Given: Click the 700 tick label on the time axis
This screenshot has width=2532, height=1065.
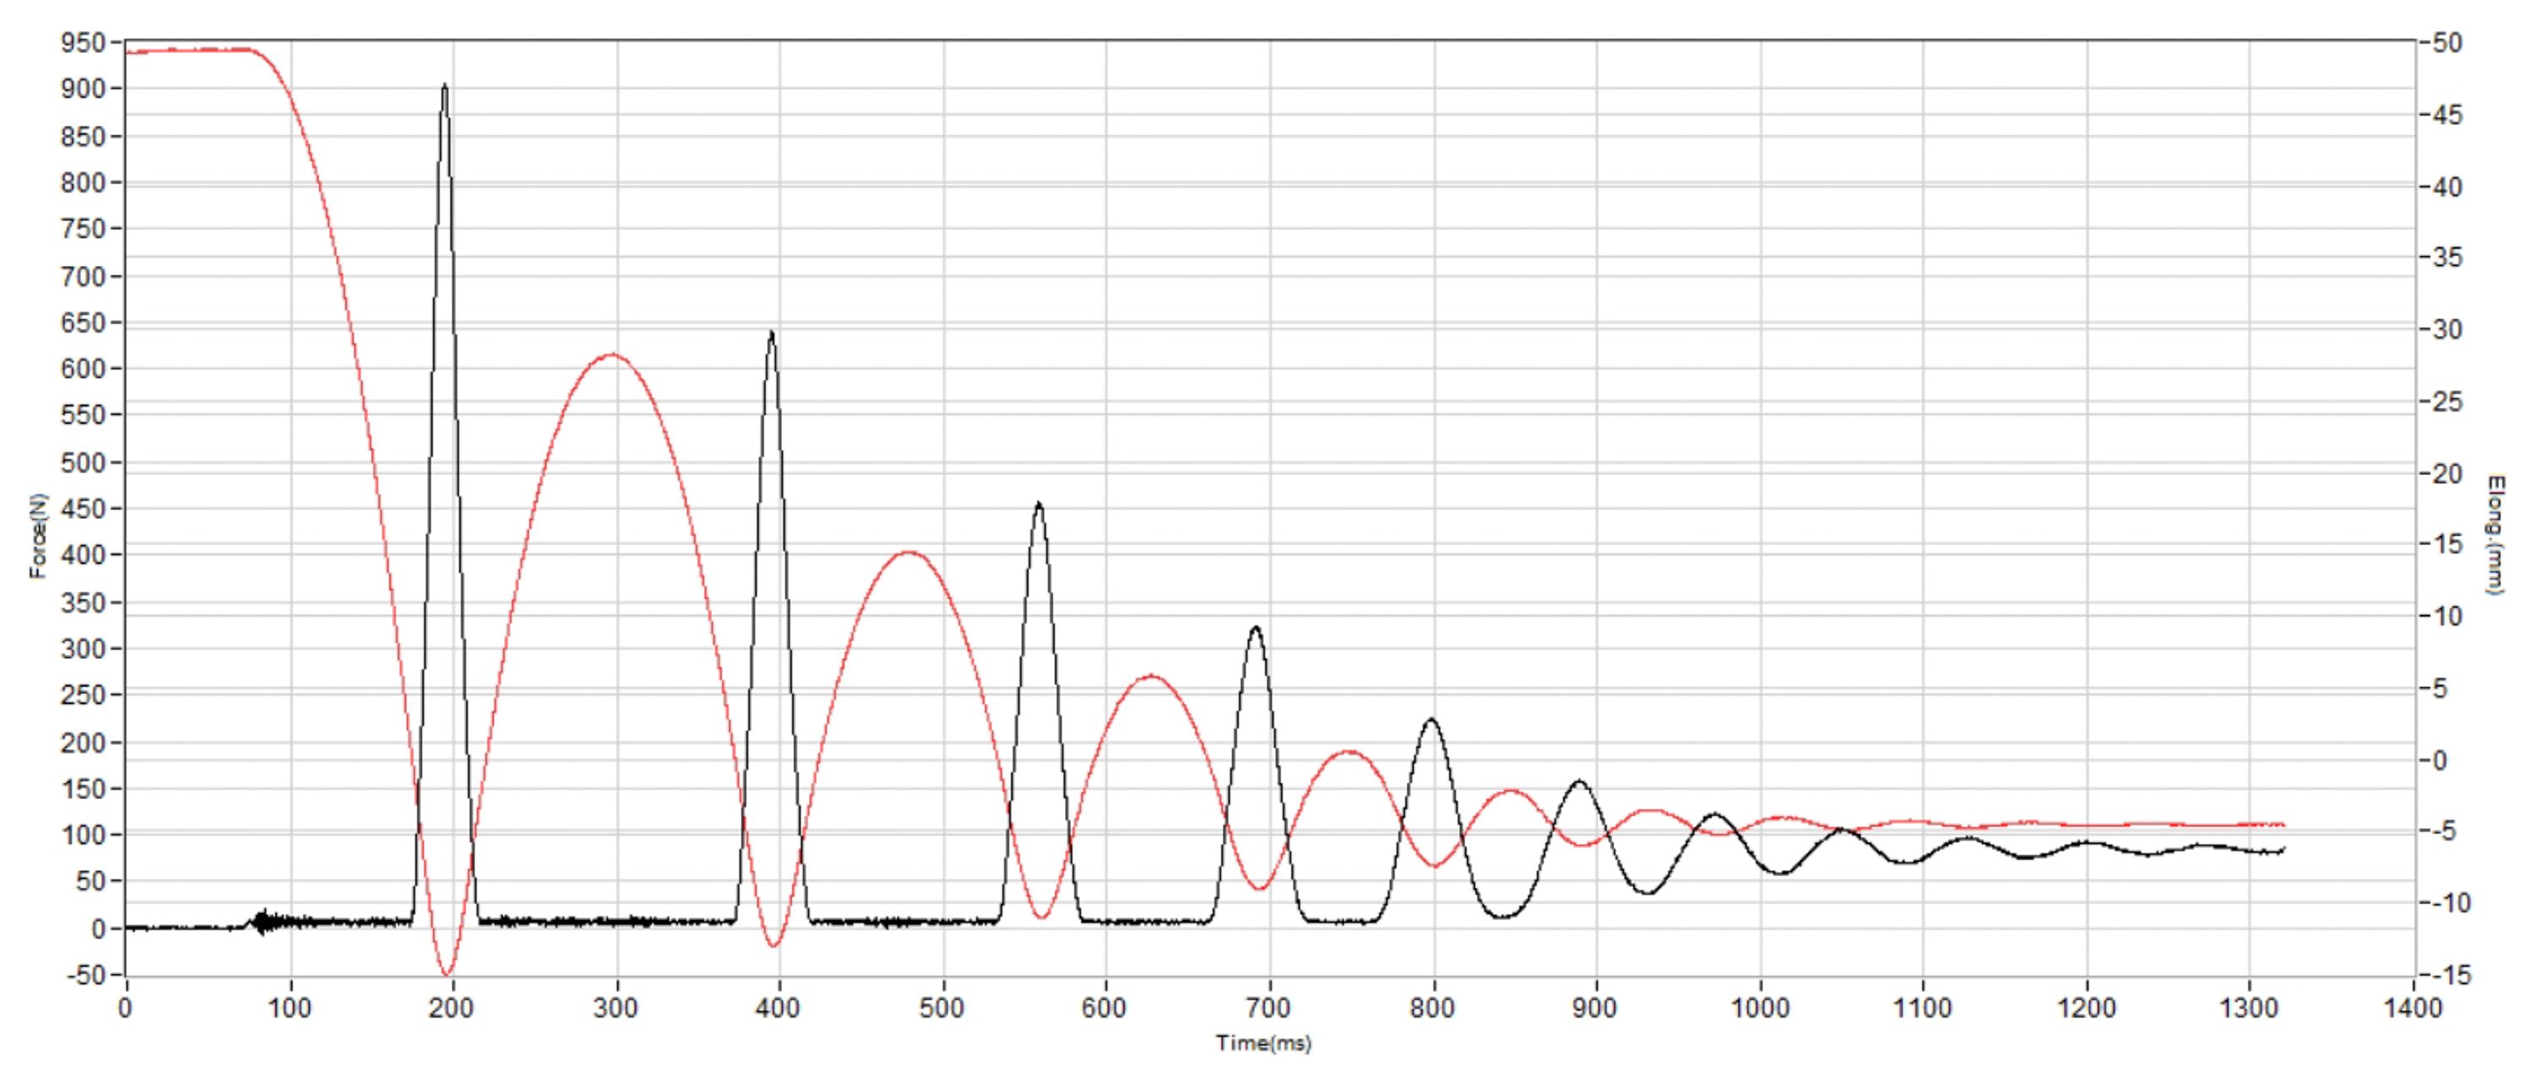Looking at the screenshot, I should click(1268, 1008).
